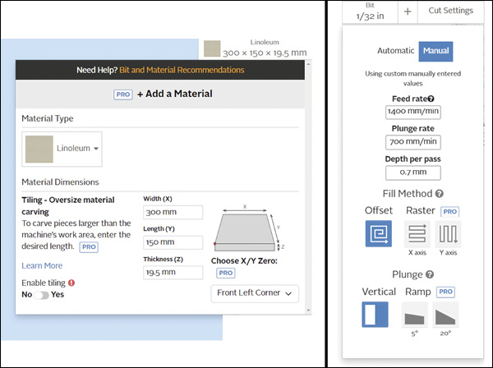
Task: Open the Feed rate help icon
Action: (431, 99)
